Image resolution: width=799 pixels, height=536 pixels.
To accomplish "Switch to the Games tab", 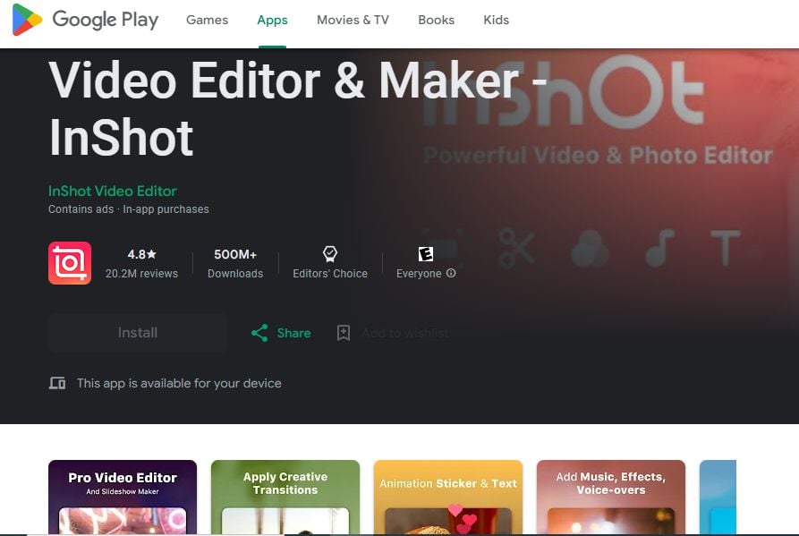I will (x=207, y=20).
